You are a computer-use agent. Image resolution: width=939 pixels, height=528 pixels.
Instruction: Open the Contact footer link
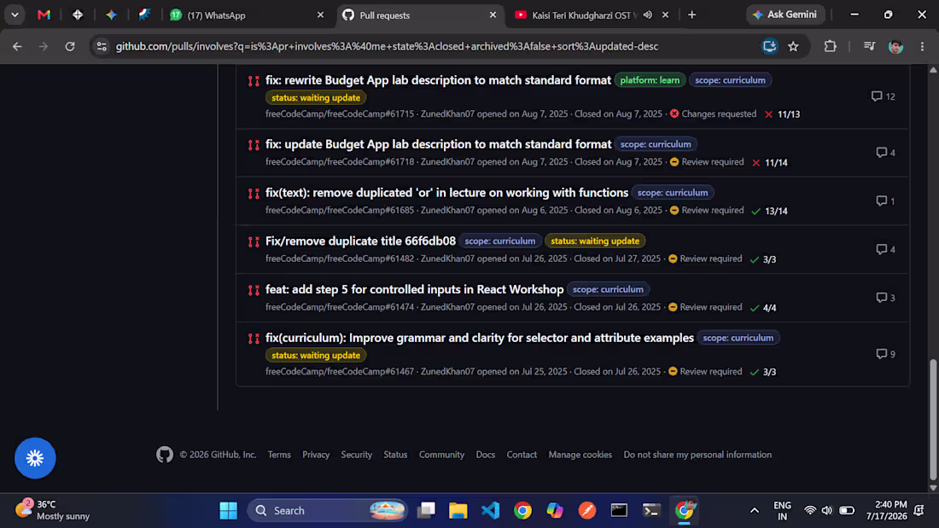tap(522, 455)
